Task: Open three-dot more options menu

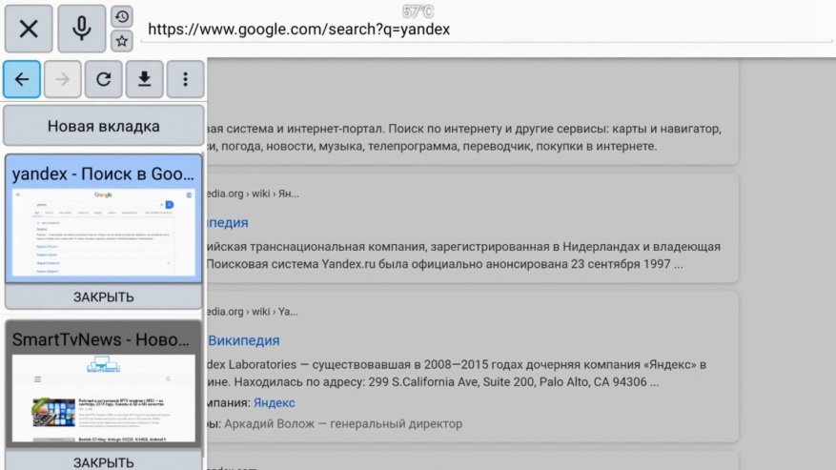Action: 185,79
